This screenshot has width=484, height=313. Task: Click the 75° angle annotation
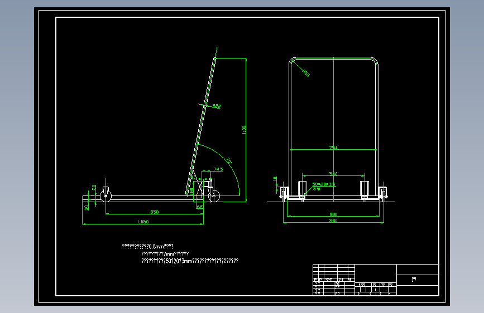pyautogui.click(x=229, y=160)
